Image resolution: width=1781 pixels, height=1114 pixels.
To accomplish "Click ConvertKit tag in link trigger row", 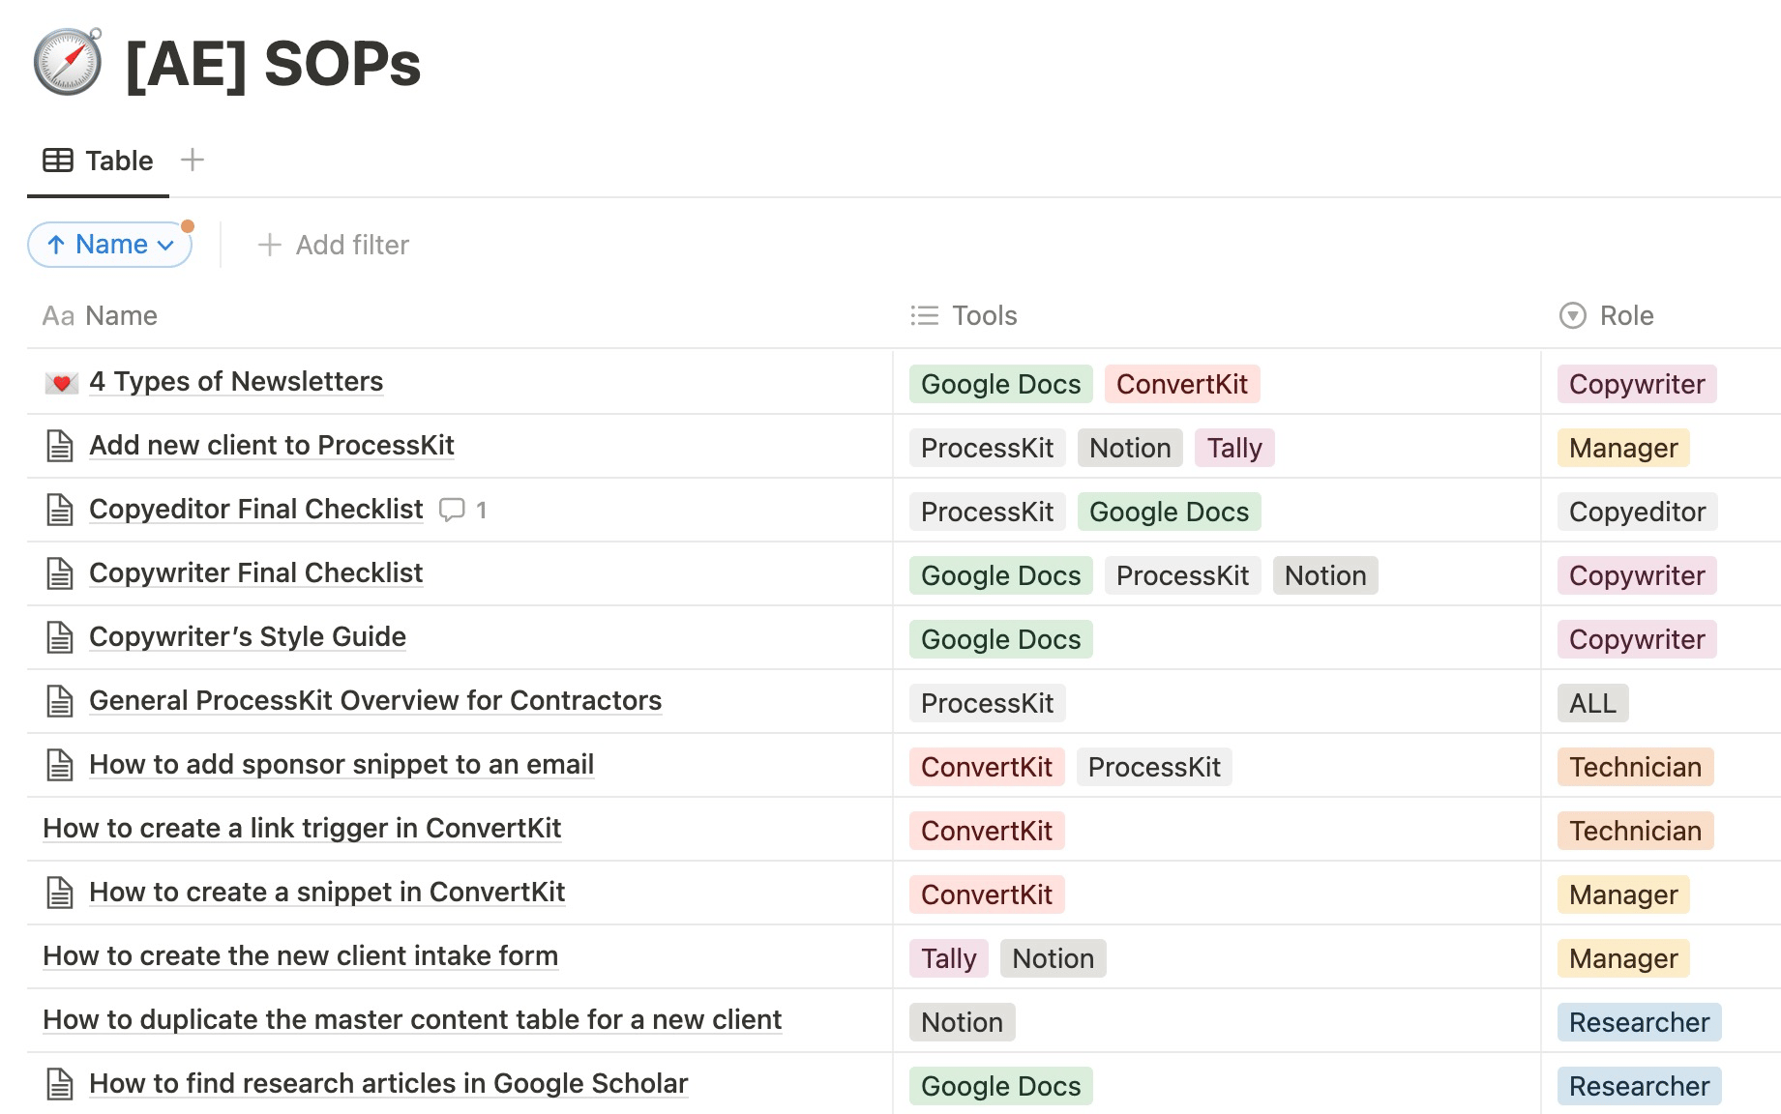I will click(x=987, y=831).
